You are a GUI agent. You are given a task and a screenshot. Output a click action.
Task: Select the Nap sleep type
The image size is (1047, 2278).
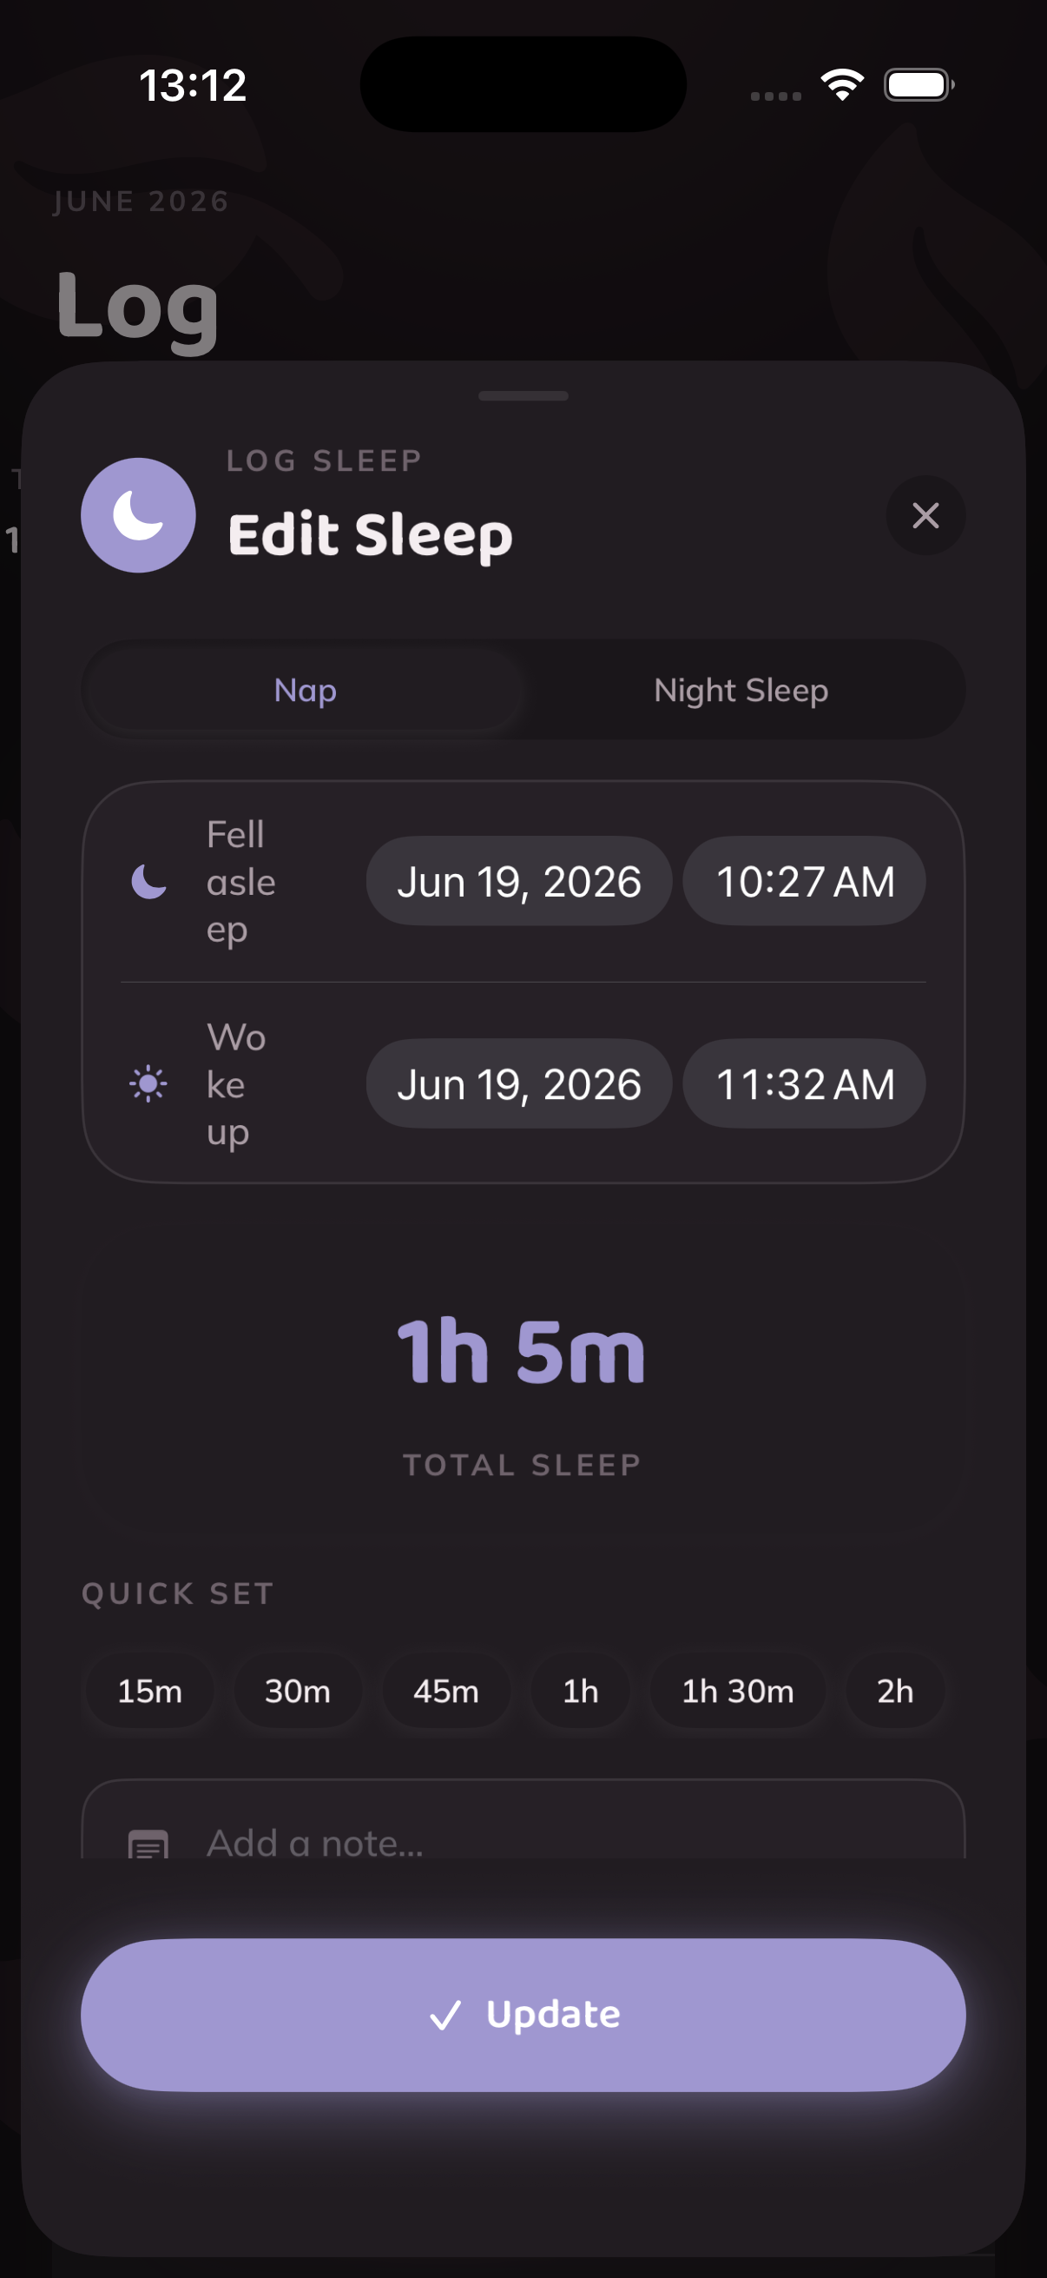pos(306,690)
